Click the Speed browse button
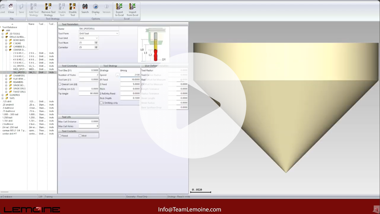This screenshot has width=380, height=214. pyautogui.click(x=117, y=75)
